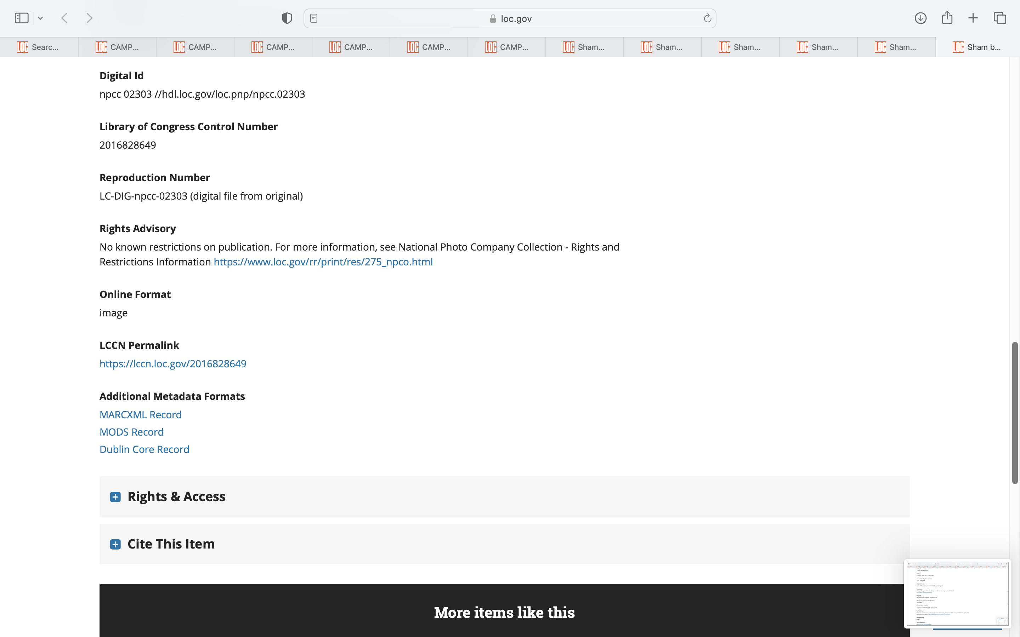Click the Reader view icon in address bar
This screenshot has width=1020, height=637.
click(313, 18)
